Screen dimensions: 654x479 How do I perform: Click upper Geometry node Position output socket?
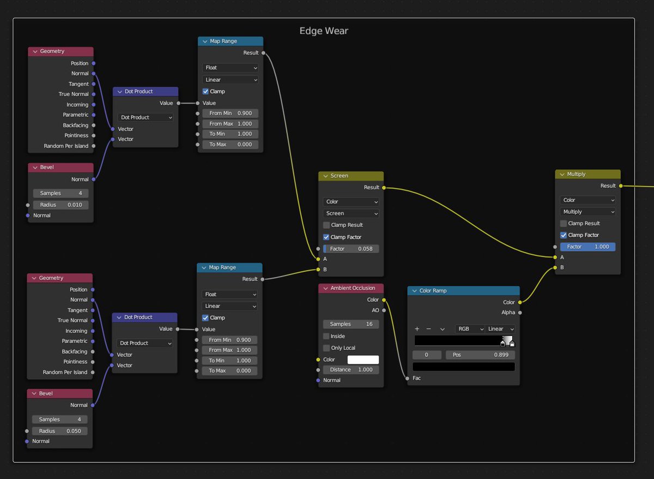pos(94,63)
